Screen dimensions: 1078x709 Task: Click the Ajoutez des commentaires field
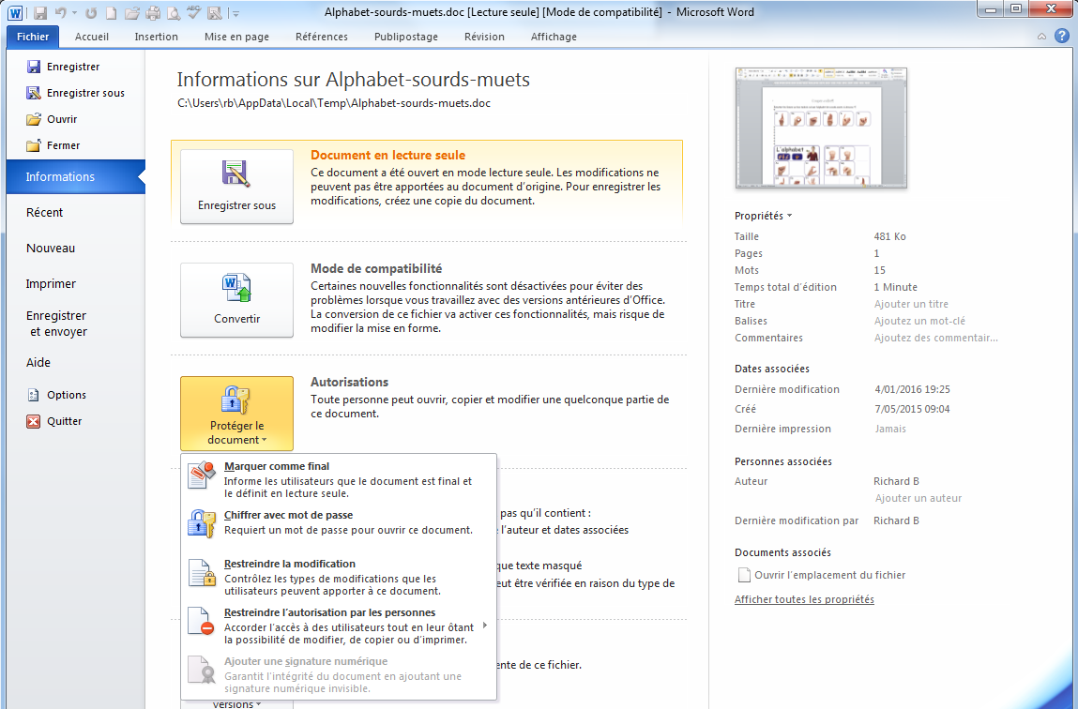(936, 338)
